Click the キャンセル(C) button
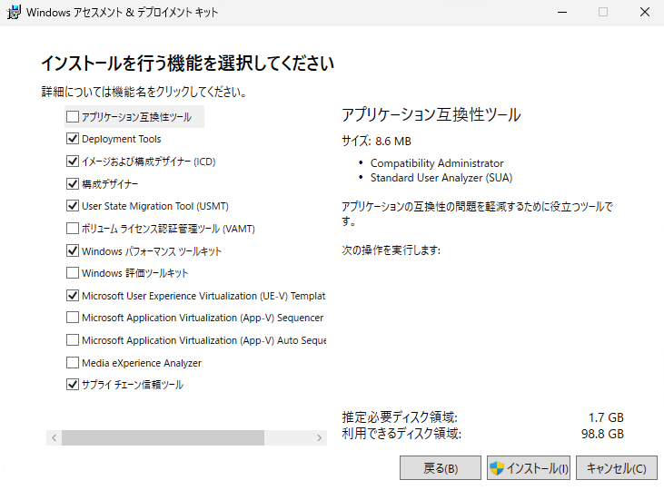This screenshot has width=664, height=490. click(x=617, y=468)
